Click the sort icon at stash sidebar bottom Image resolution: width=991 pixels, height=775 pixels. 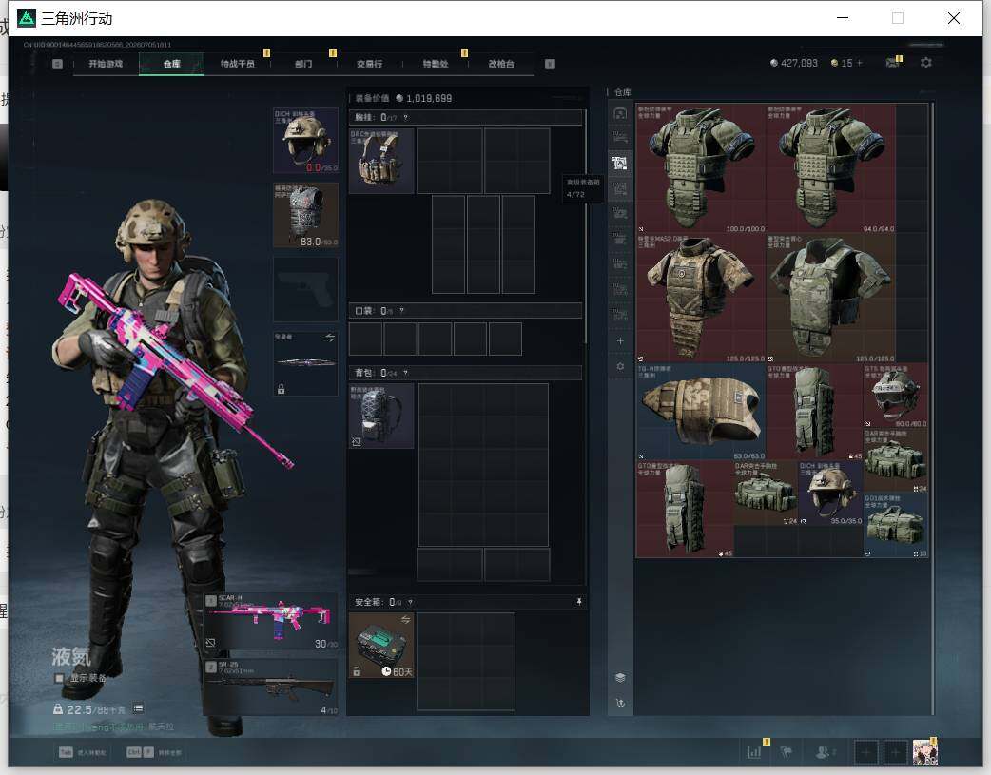point(620,703)
